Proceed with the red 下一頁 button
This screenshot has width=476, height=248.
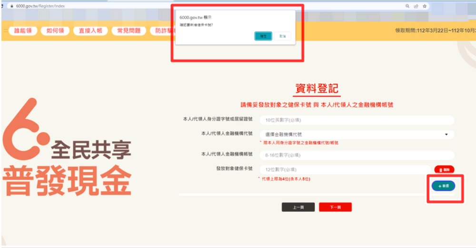[x=335, y=207]
